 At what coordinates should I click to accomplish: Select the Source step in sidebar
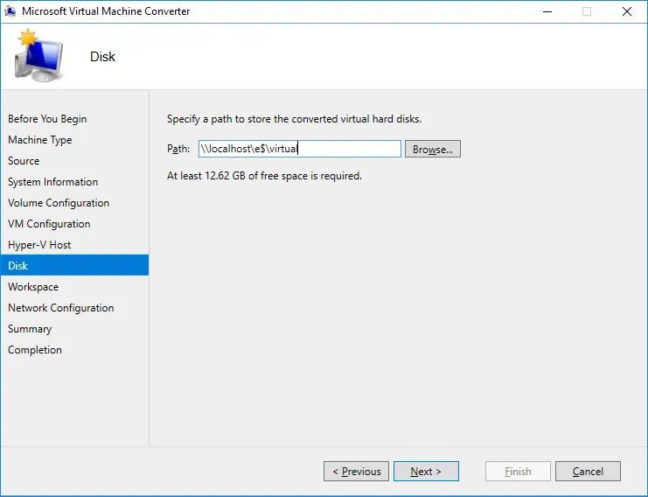[x=24, y=161]
